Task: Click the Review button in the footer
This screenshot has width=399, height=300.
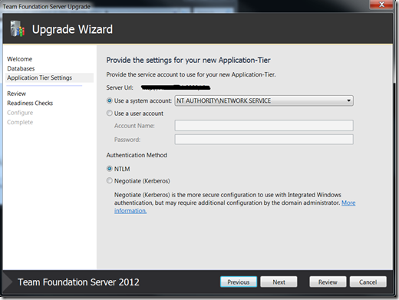Action: click(328, 282)
